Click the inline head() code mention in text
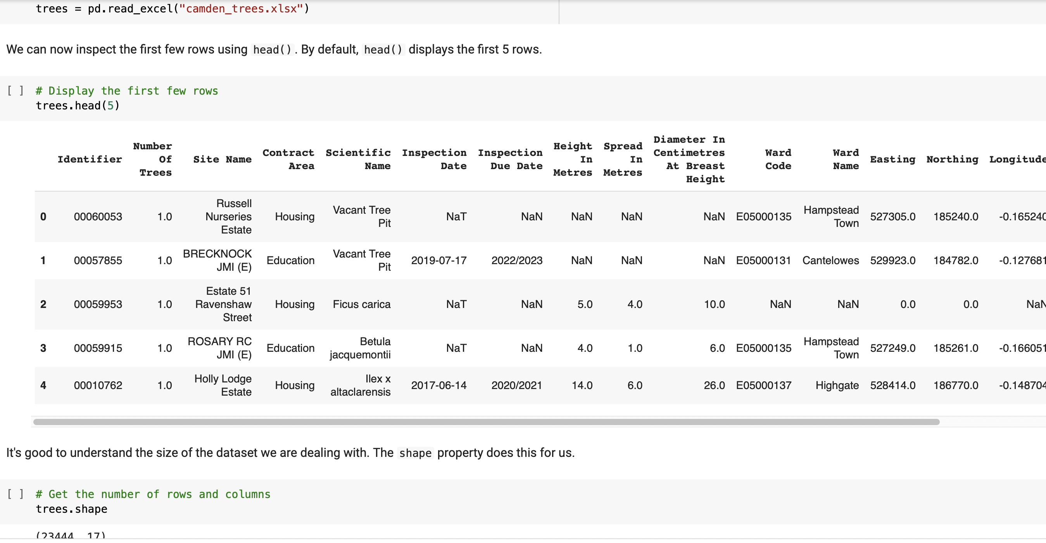This screenshot has height=543, width=1046. click(x=271, y=49)
